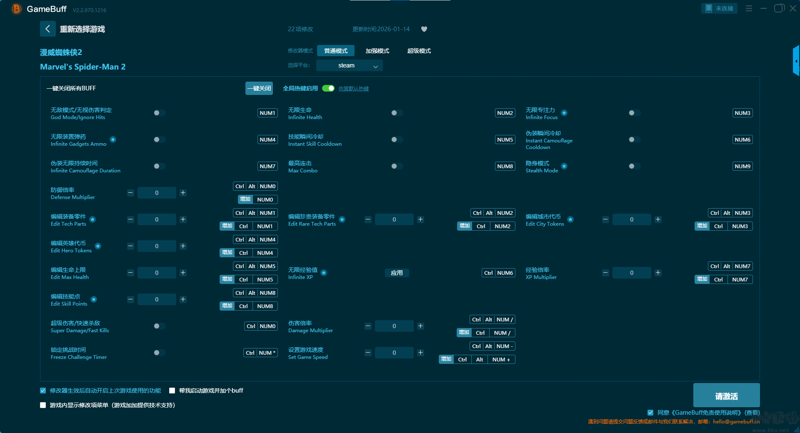Decrease Edit Tech Parts value
The height and width of the screenshot is (433, 800).
point(130,219)
